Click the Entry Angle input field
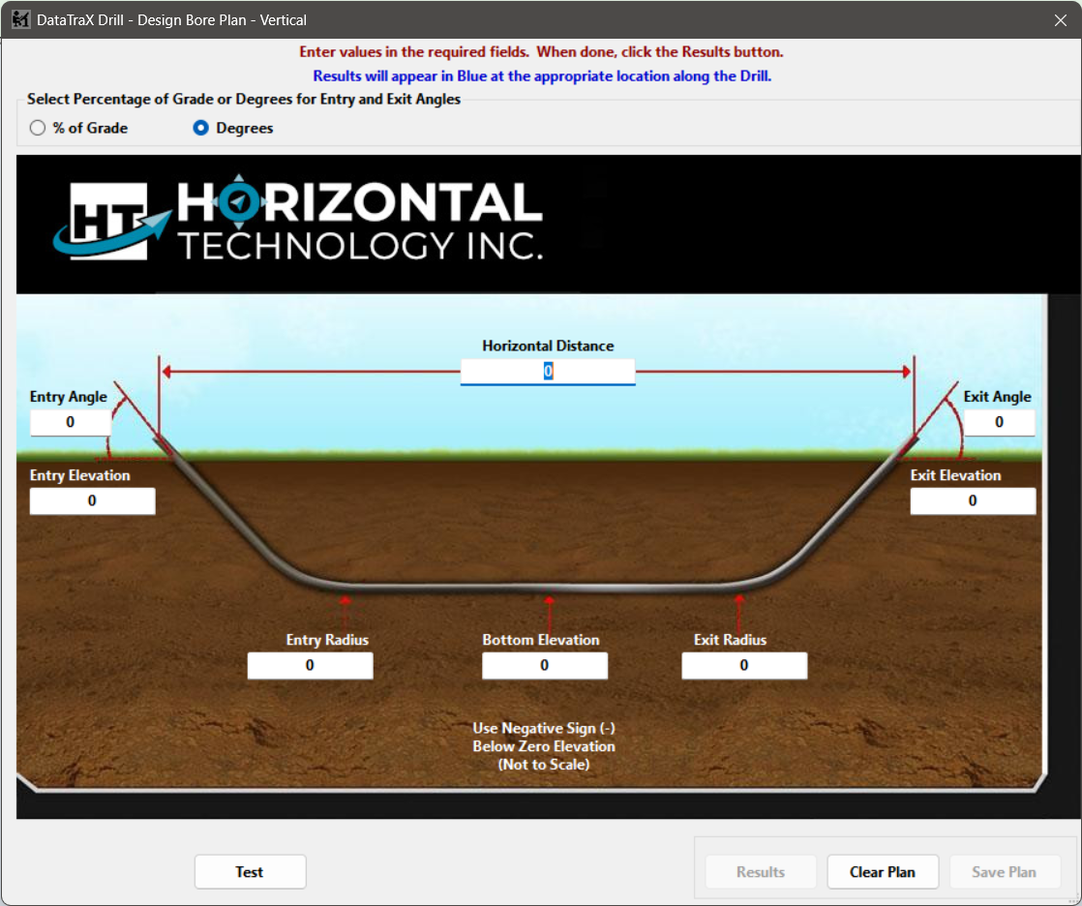Viewport: 1082px width, 906px height. coord(70,423)
